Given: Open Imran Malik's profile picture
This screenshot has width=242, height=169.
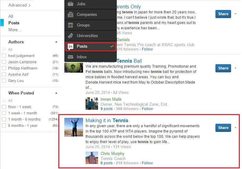Looking at the screenshot, I should 92,104.
